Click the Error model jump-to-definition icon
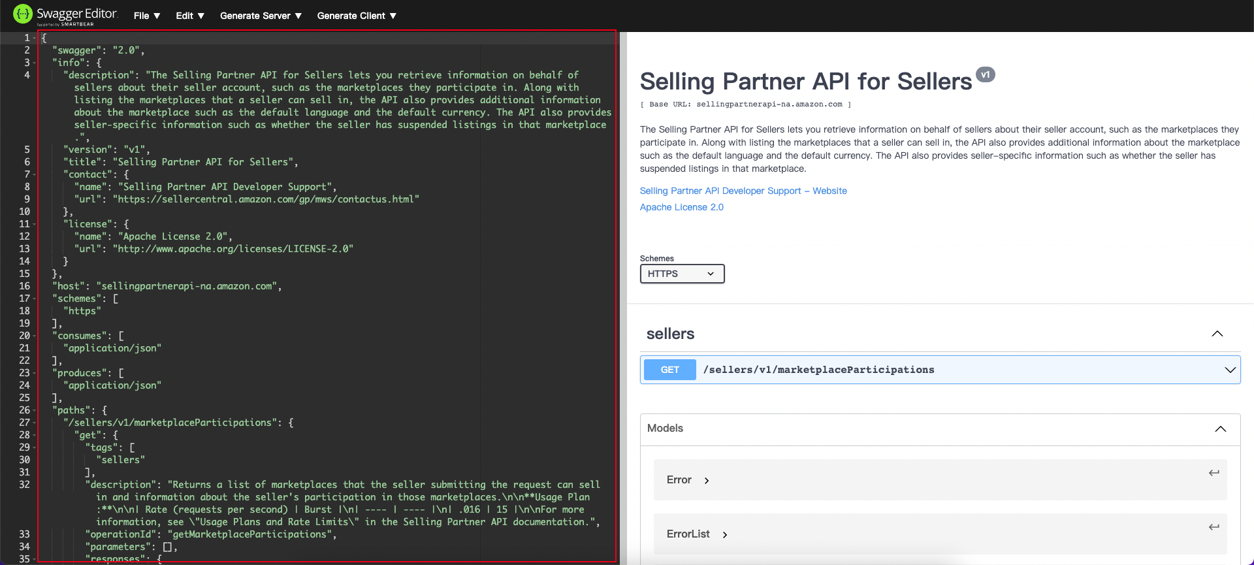Screen dimensions: 1254x565 click(x=1214, y=473)
